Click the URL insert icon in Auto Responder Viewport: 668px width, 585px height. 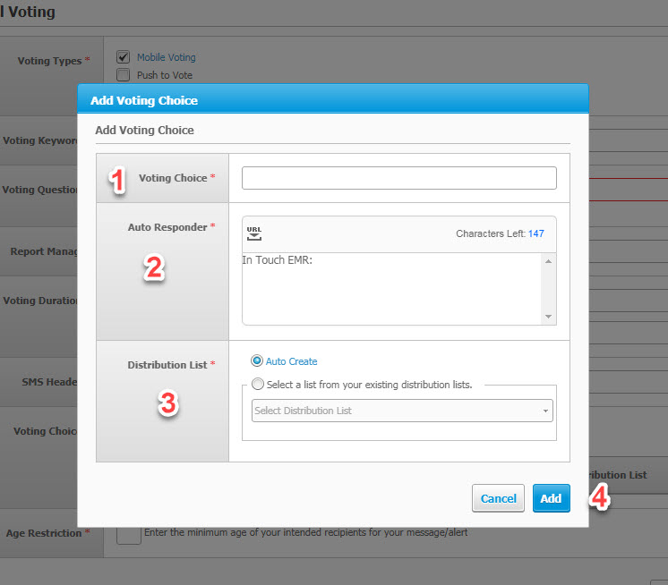(x=254, y=233)
